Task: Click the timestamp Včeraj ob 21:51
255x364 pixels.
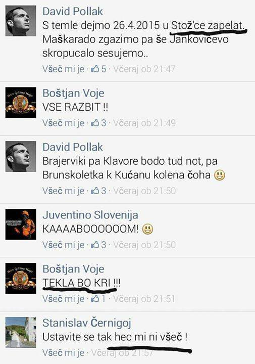Action: [x=144, y=299]
